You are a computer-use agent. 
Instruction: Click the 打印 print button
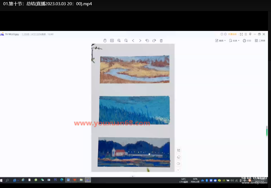(x=247, y=41)
